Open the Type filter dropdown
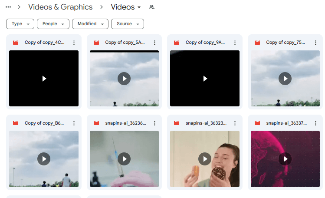 coord(20,24)
